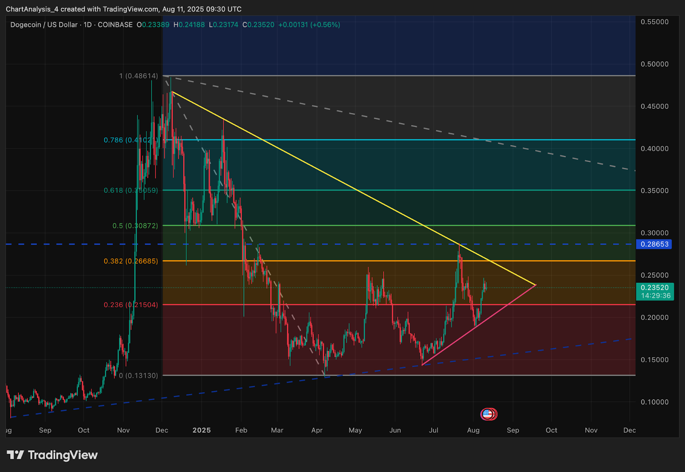685x472 pixels.
Task: Click the 0.25000 price axis label
Action: (655, 275)
